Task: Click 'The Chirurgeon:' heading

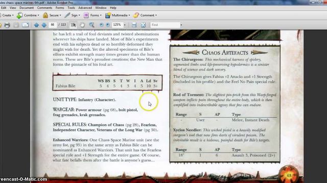Action: tap(188, 59)
